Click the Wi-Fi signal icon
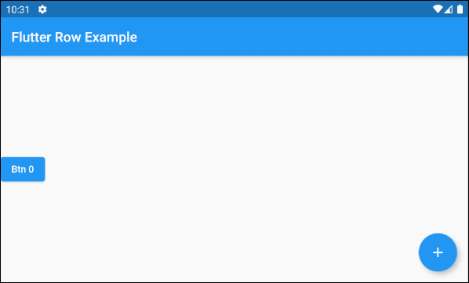 pyautogui.click(x=438, y=9)
